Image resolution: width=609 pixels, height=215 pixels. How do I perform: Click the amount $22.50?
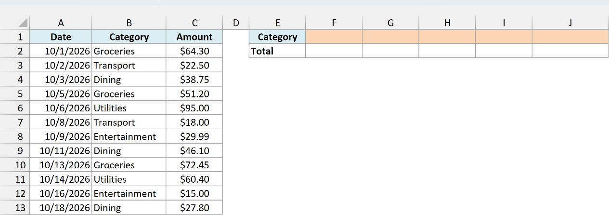(x=194, y=65)
